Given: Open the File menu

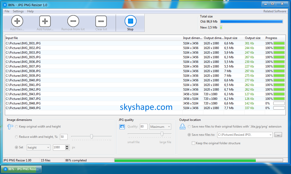Looking at the screenshot, I should click(7, 11).
